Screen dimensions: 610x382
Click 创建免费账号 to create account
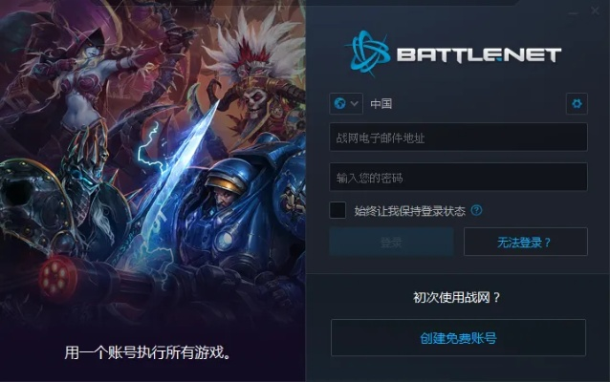click(x=458, y=338)
